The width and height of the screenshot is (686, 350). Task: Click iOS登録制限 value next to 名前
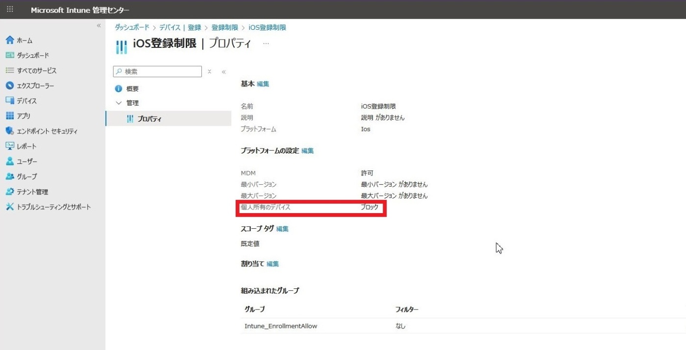click(378, 106)
